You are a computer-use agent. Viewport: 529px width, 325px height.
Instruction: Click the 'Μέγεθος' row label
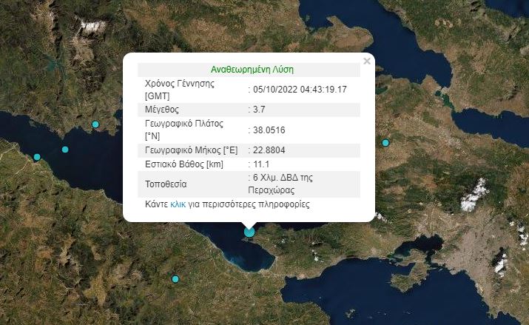[x=162, y=109]
